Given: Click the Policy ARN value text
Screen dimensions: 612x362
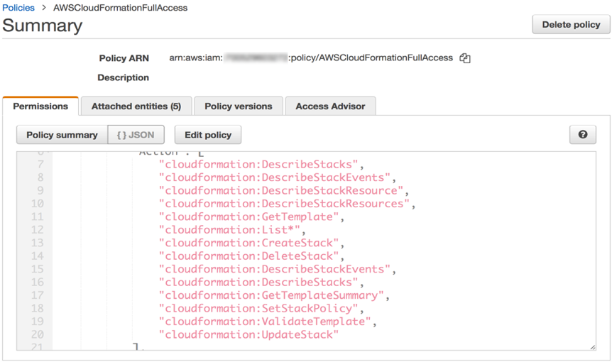Looking at the screenshot, I should pos(311,57).
